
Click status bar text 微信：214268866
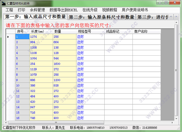[145, 128]
